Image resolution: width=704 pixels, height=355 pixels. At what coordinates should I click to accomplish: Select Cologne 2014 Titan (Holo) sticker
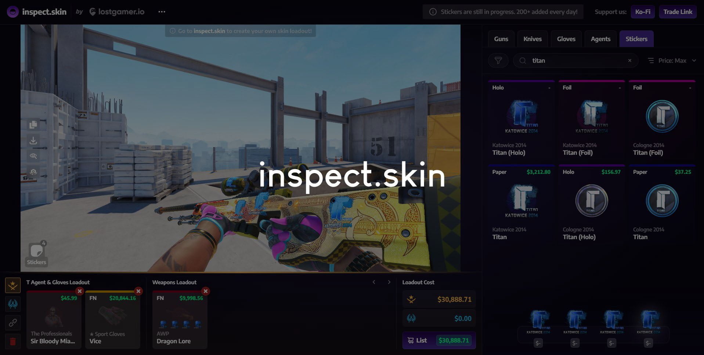tap(592, 205)
